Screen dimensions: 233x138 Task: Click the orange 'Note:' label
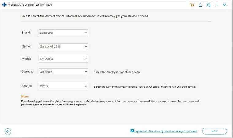tap(25, 96)
